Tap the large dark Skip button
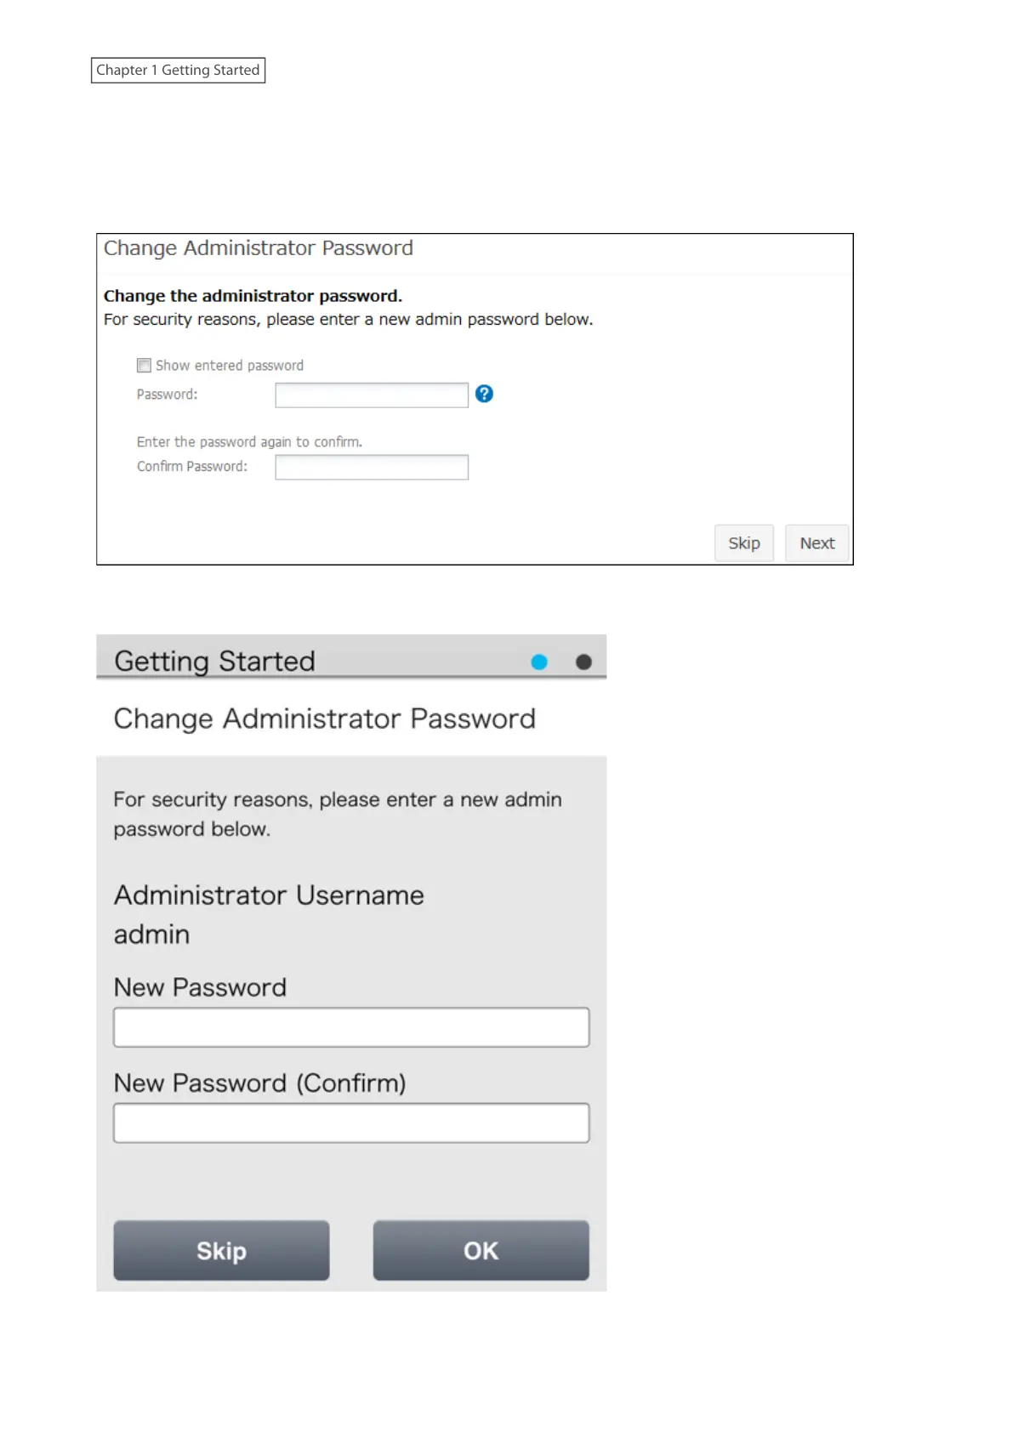Viewport: 1013px width, 1432px height. (221, 1251)
